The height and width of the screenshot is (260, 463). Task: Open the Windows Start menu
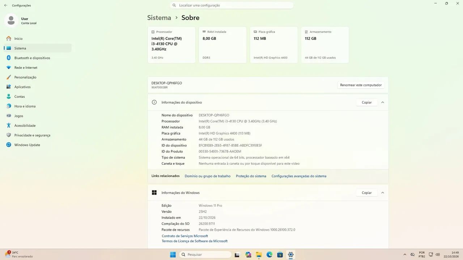173,255
